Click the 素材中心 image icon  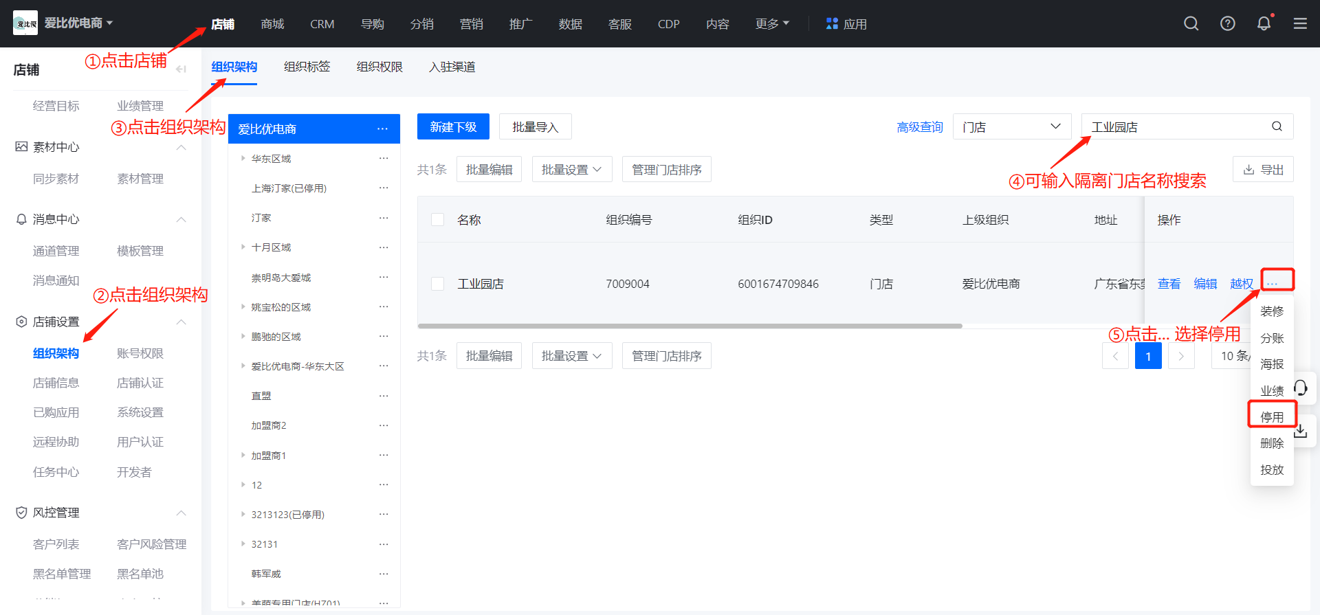tap(21, 146)
